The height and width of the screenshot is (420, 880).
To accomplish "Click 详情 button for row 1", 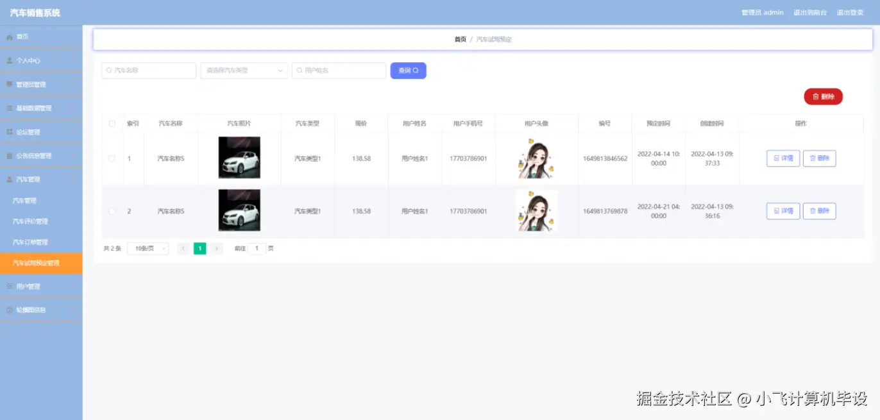I will (783, 158).
